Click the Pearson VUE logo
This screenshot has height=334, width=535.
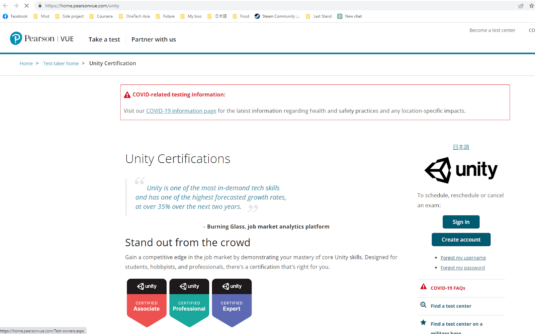tap(42, 38)
